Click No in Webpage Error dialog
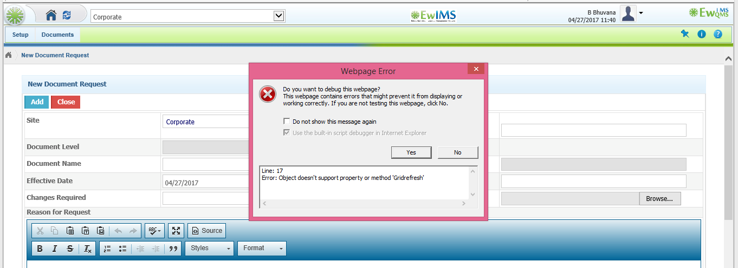Image resolution: width=738 pixels, height=268 pixels. coord(458,152)
